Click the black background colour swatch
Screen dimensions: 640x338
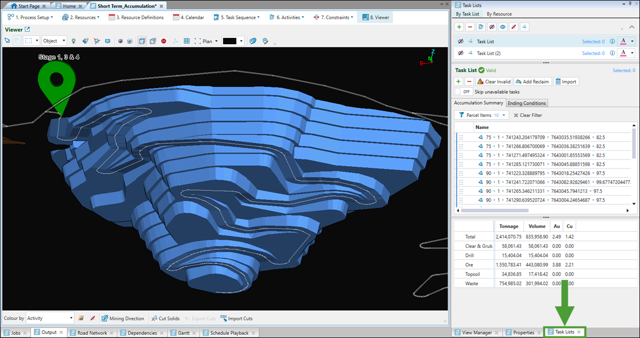point(229,41)
